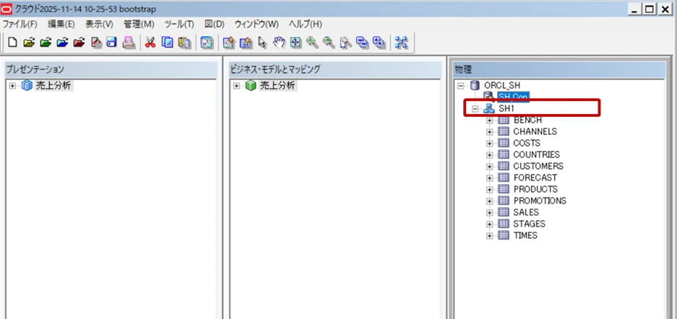Expand the COSTS table node
This screenshot has height=319, width=677.
tap(490, 144)
